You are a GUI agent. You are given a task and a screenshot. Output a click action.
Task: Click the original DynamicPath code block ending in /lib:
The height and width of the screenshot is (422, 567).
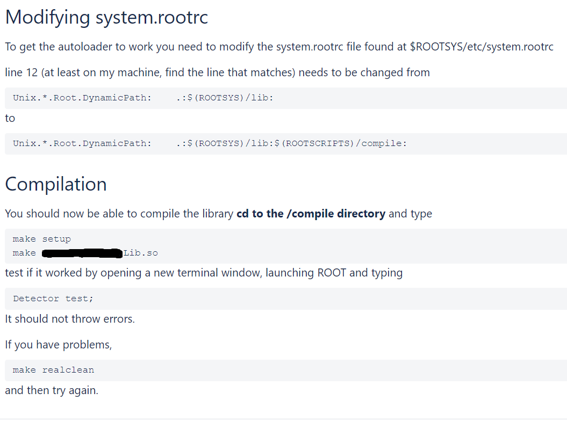click(143, 98)
